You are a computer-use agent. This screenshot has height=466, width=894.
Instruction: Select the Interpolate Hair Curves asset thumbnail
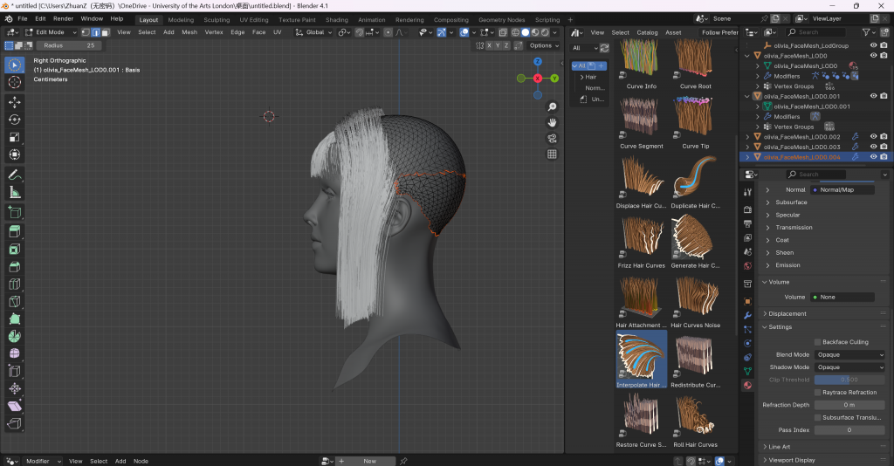(641, 358)
